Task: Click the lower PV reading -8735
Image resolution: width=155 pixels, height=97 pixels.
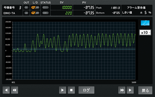Action: click(89, 13)
